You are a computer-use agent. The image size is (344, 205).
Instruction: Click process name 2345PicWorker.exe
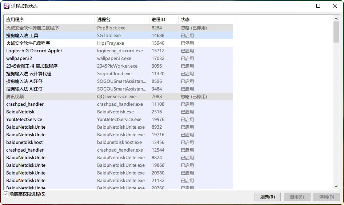coord(117,66)
